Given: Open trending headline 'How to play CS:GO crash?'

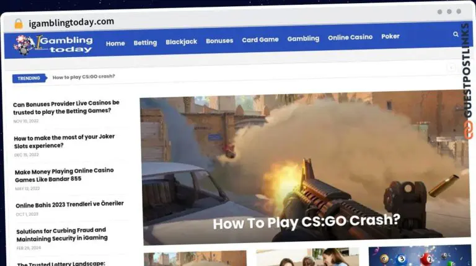Looking at the screenshot, I should 84,77.
